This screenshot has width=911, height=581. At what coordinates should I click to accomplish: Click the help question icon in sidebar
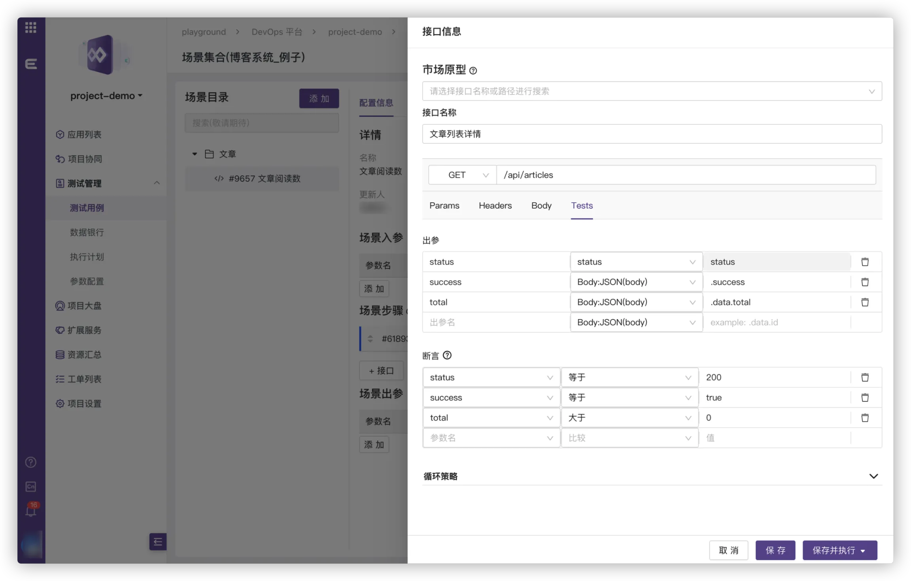point(31,462)
